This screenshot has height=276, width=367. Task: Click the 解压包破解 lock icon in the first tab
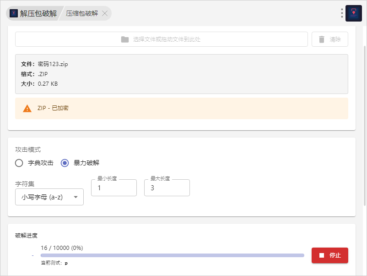(x=14, y=13)
